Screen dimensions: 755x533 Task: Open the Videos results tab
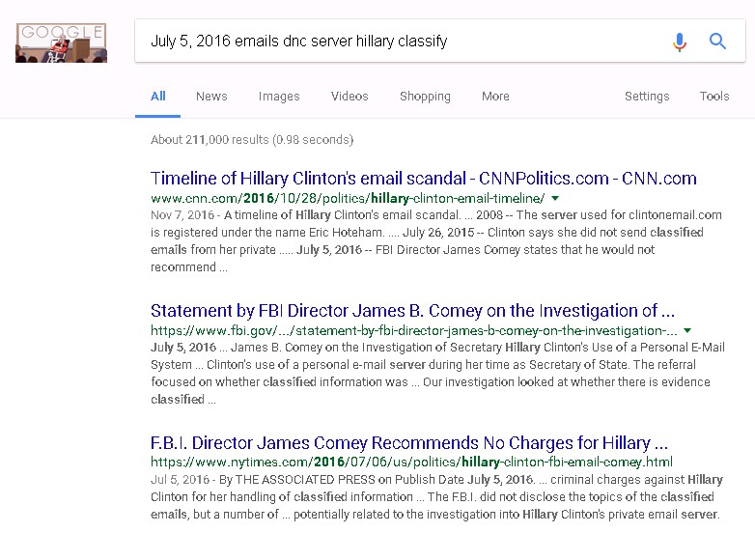(x=350, y=96)
